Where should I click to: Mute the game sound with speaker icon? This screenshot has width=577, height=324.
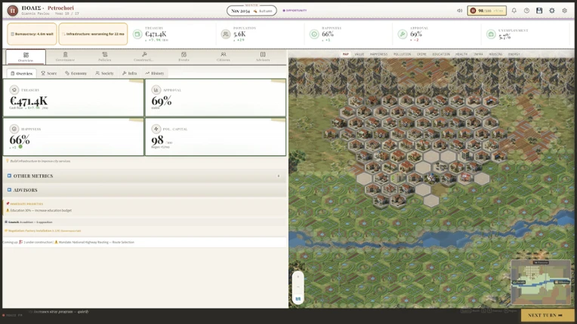(x=460, y=11)
